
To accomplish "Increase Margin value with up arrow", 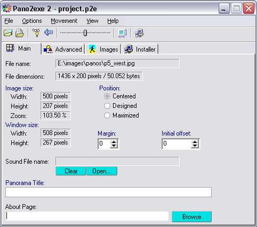I will 114,141.
